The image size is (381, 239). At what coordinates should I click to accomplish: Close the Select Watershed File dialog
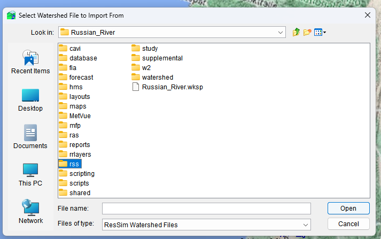click(368, 15)
